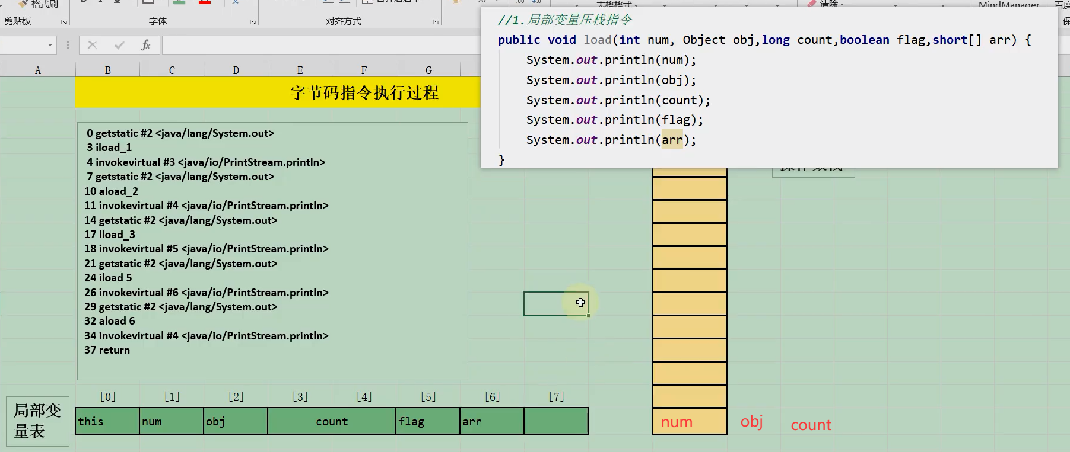Viewport: 1070px width, 452px height.
Task: Click the formula bar cancel X icon
Action: (x=92, y=45)
